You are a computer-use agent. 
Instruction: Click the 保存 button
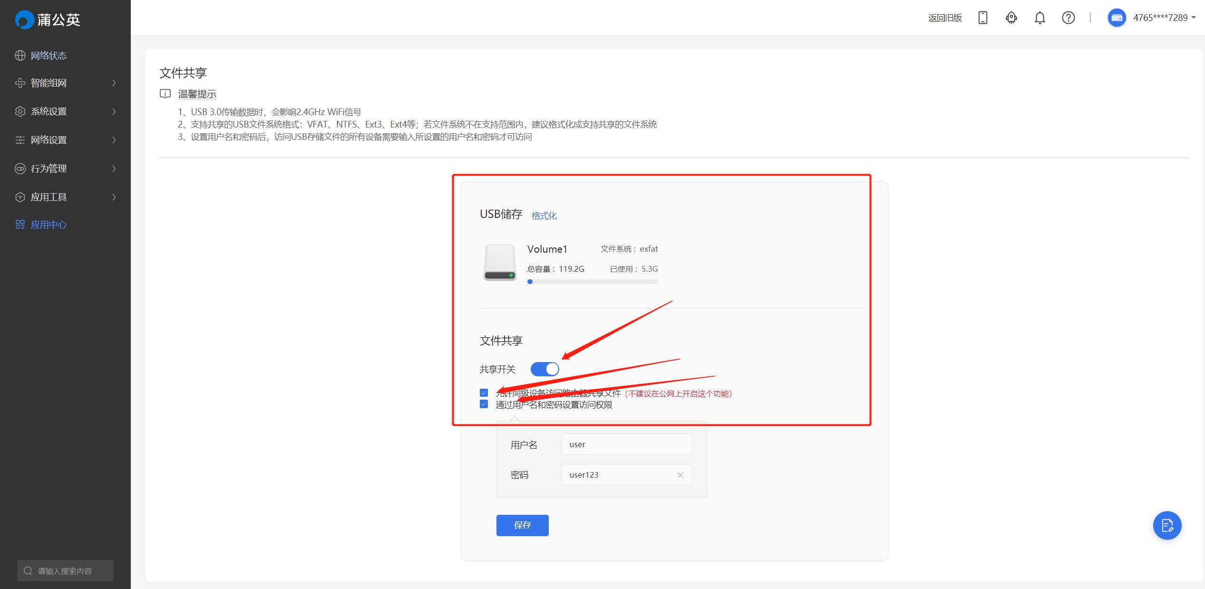click(x=522, y=525)
